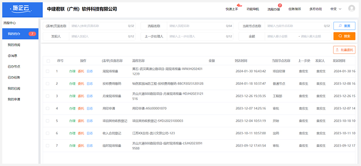Screen dimensions: 361x166
Task: Open 流程办理 in top navigation
Action: coord(273,9)
